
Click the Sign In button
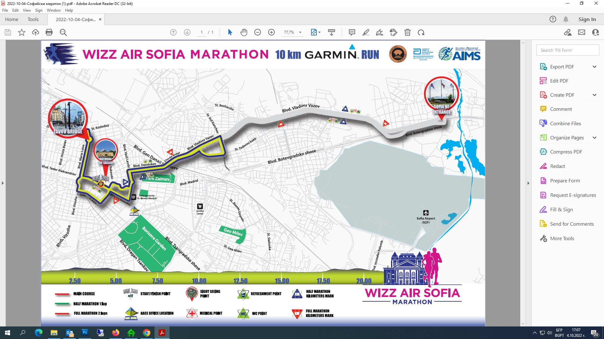tap(587, 19)
